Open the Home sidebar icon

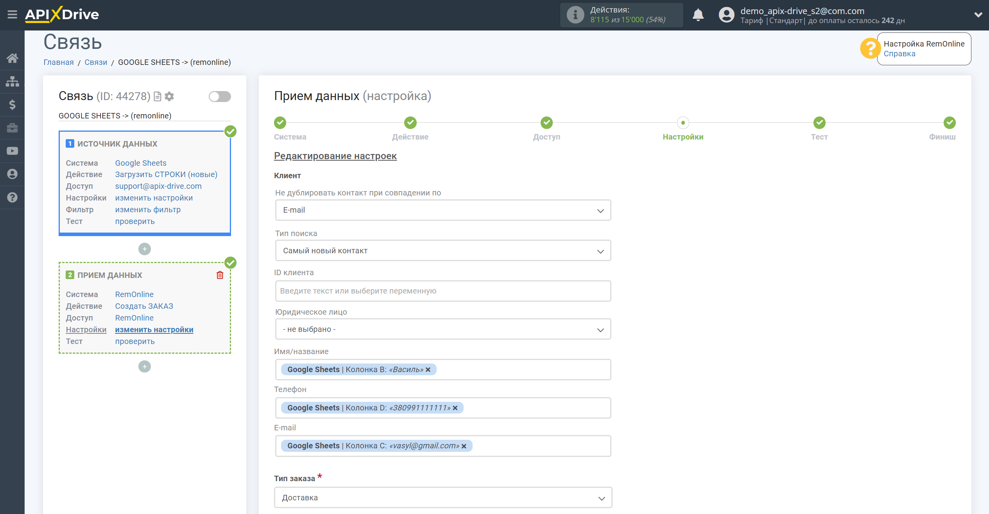(x=12, y=58)
